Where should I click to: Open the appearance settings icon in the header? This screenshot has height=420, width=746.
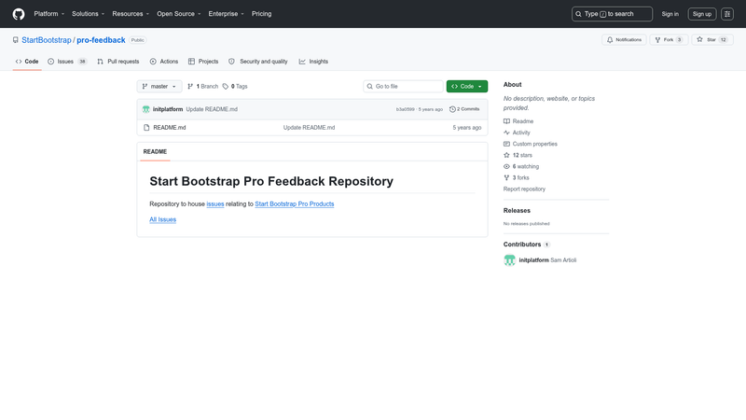tap(727, 14)
